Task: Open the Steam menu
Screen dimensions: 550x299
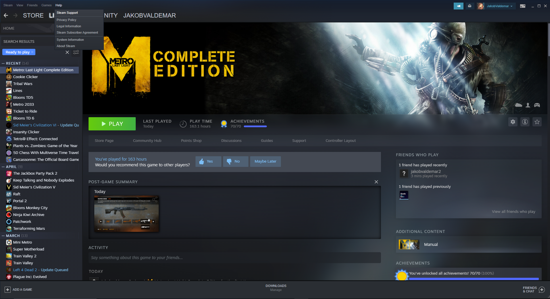Action: coord(8,5)
